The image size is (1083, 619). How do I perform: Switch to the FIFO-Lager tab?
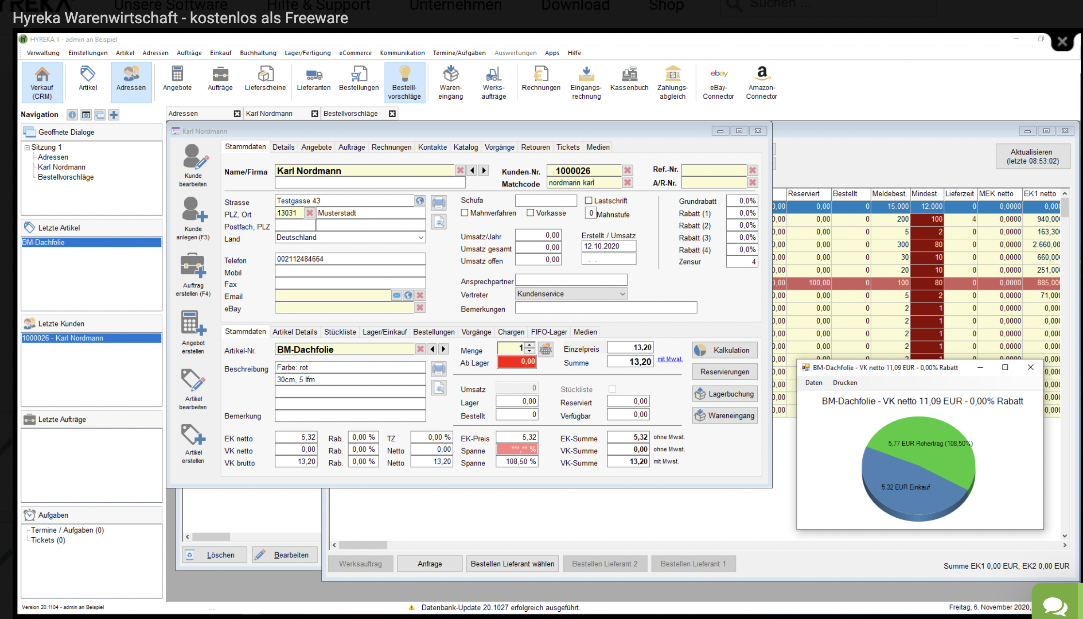pyautogui.click(x=549, y=332)
